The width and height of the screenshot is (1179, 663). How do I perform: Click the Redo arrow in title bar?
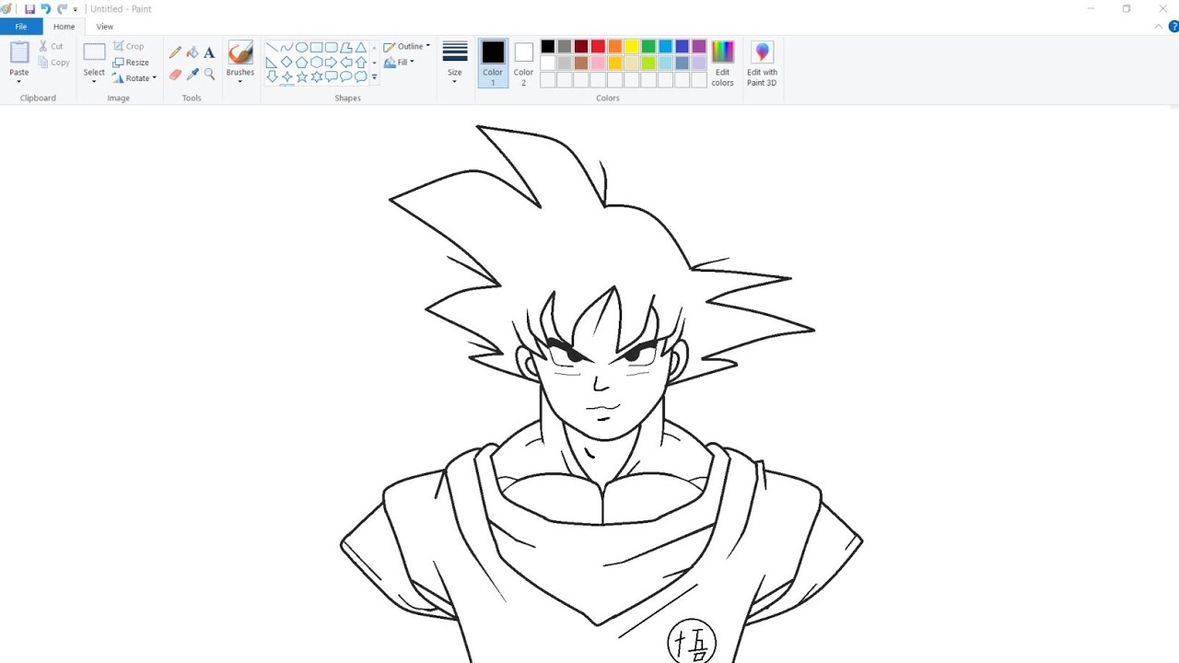pyautogui.click(x=62, y=9)
